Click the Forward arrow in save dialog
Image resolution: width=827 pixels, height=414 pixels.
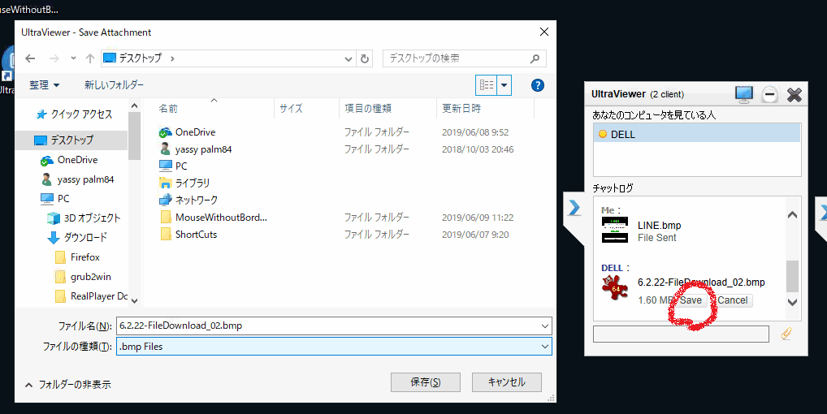tap(54, 58)
